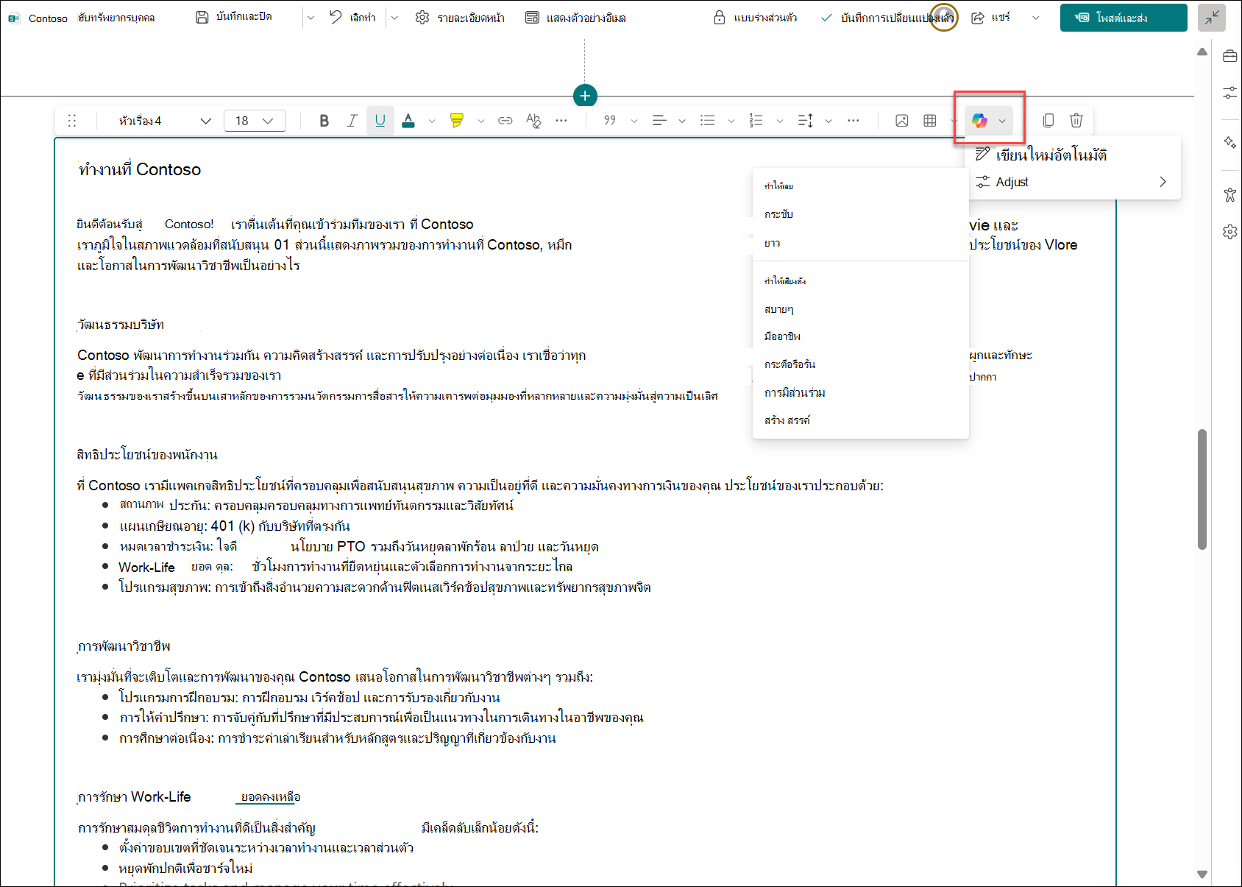Open page details (รายละเอียดหน้า) gear icon
Image resolution: width=1242 pixels, height=887 pixels.
[x=422, y=17]
